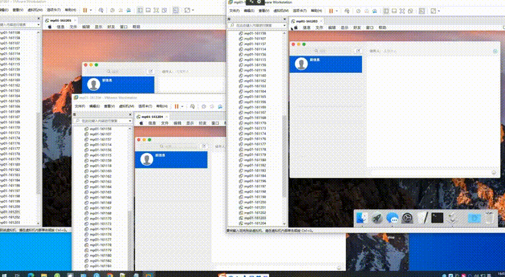Pause the VM in right VMware window
The image size is (505, 277).
(x=331, y=11)
